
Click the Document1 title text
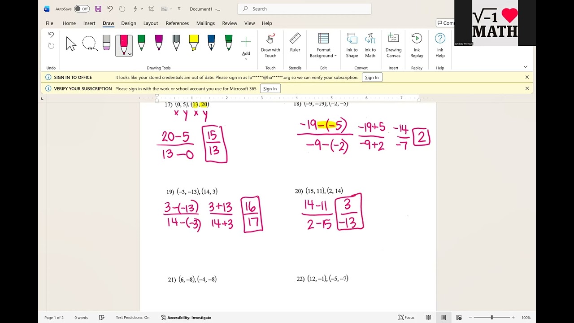pyautogui.click(x=201, y=9)
